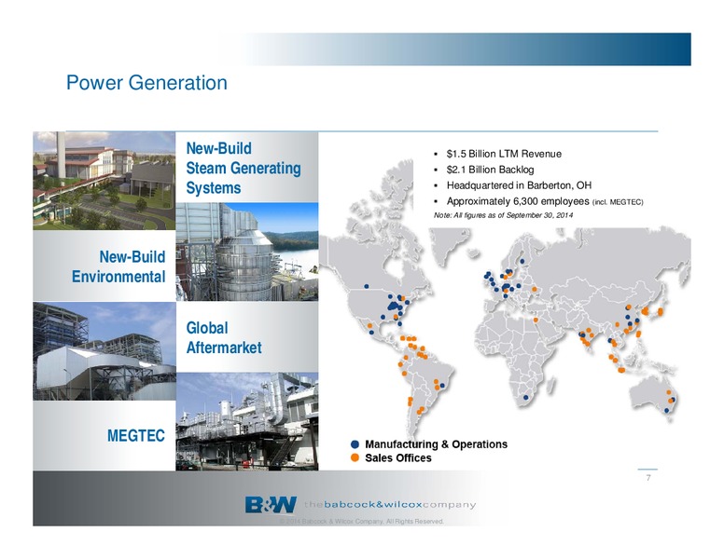Open the steel-framed boiler structure photo

(x=104, y=351)
